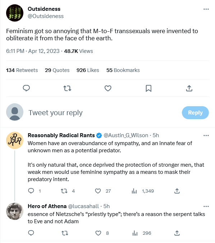
Task: Open more options on Hero of Athena reply
Action: (x=206, y=206)
